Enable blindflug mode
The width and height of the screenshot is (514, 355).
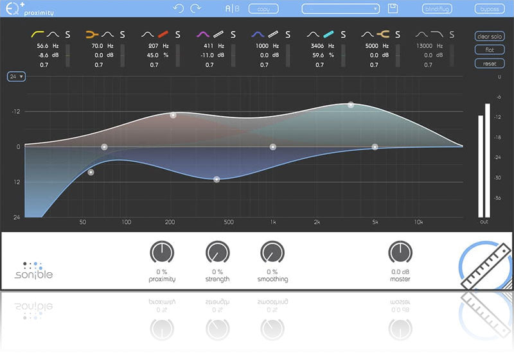437,9
